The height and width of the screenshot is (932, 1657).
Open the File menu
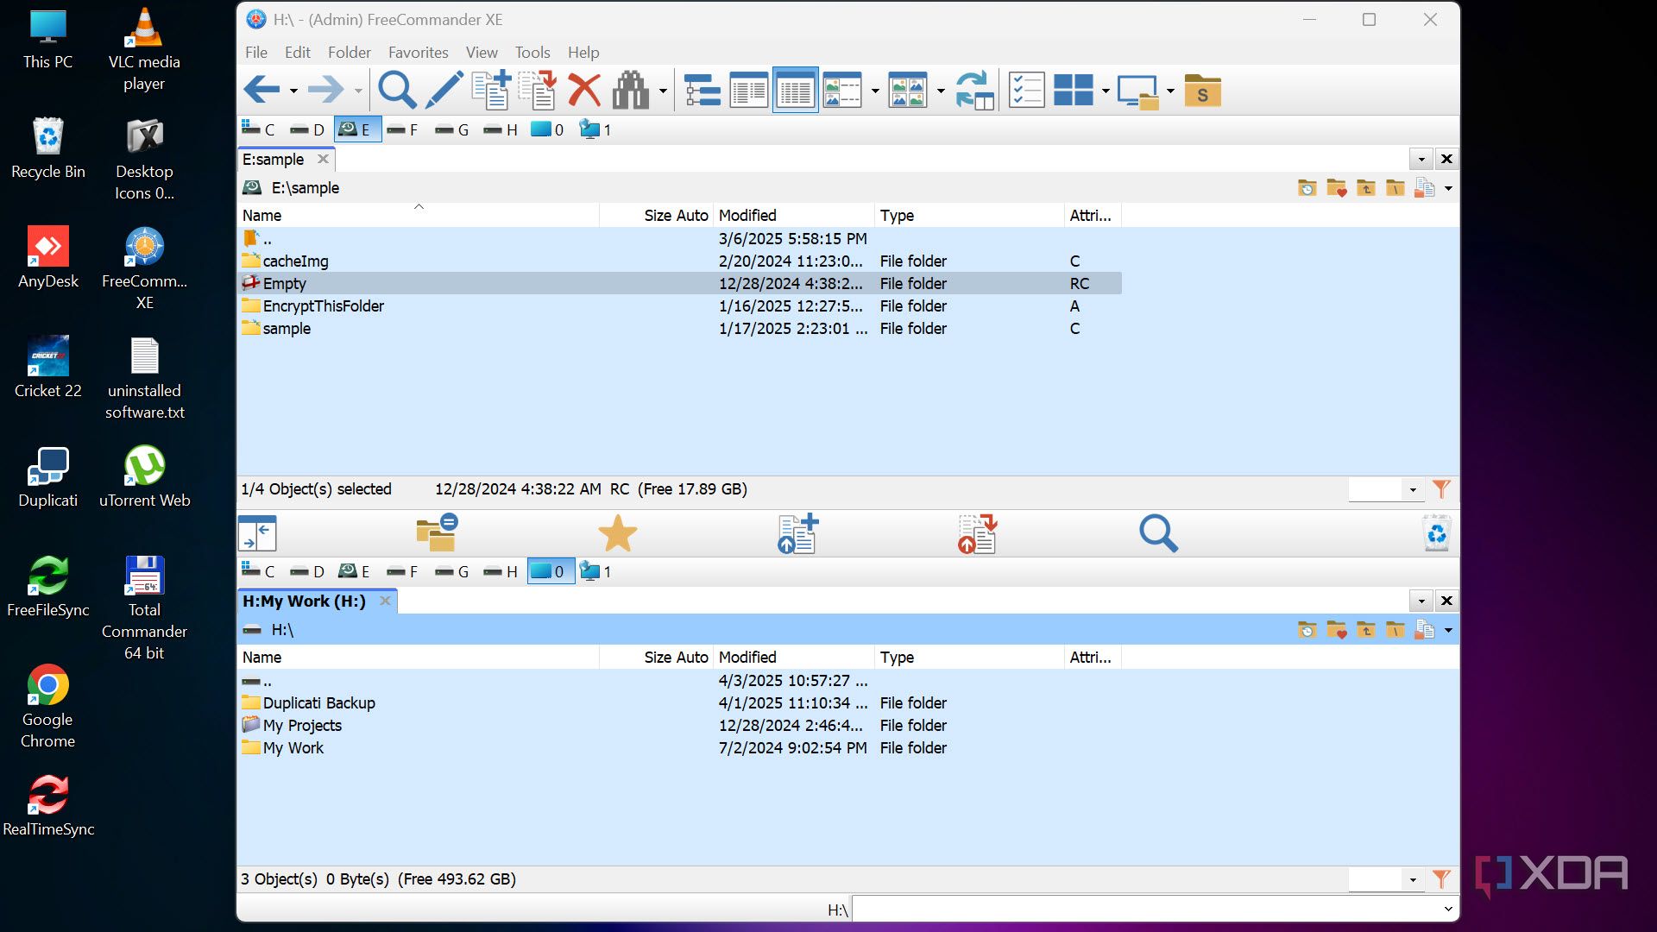tap(256, 53)
